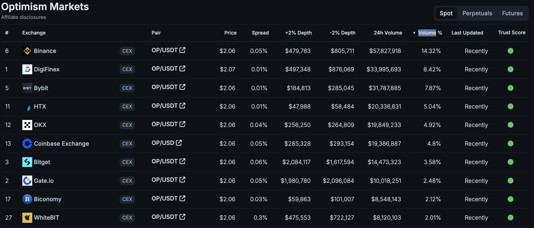534x228 pixels.
Task: Open external link icon for Binance OP/USDT
Action: pyautogui.click(x=183, y=50)
